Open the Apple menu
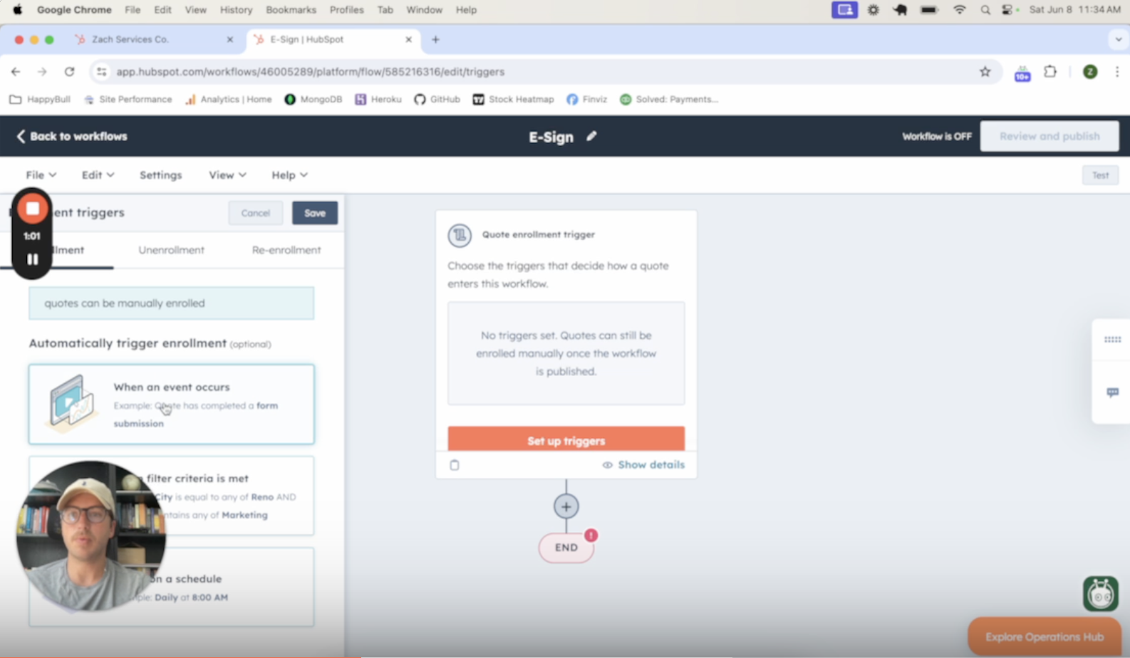Screen dimensions: 1130x658 point(17,10)
